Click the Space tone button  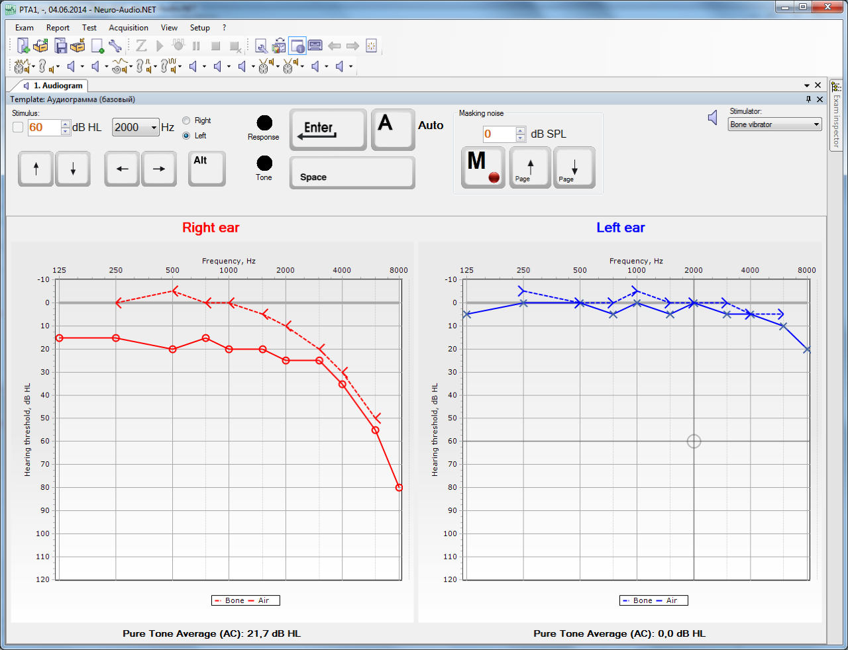point(352,173)
